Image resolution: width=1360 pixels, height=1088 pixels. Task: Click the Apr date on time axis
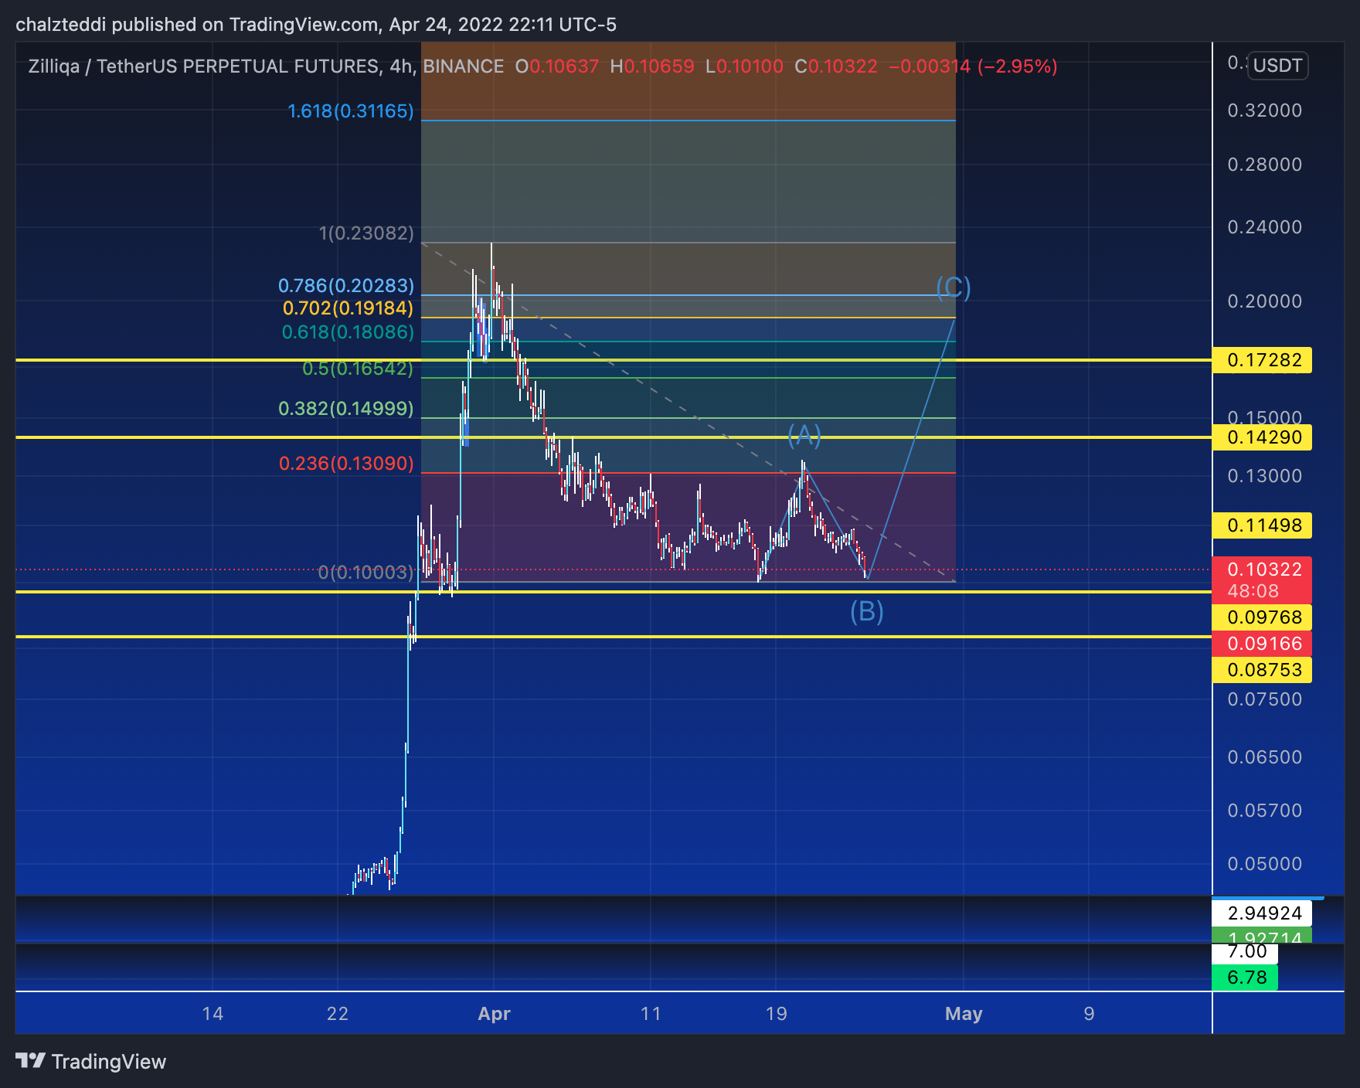tap(494, 1014)
